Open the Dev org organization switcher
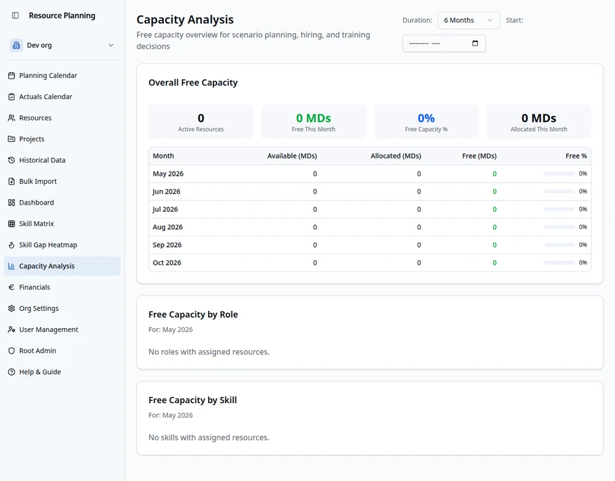 pos(63,45)
